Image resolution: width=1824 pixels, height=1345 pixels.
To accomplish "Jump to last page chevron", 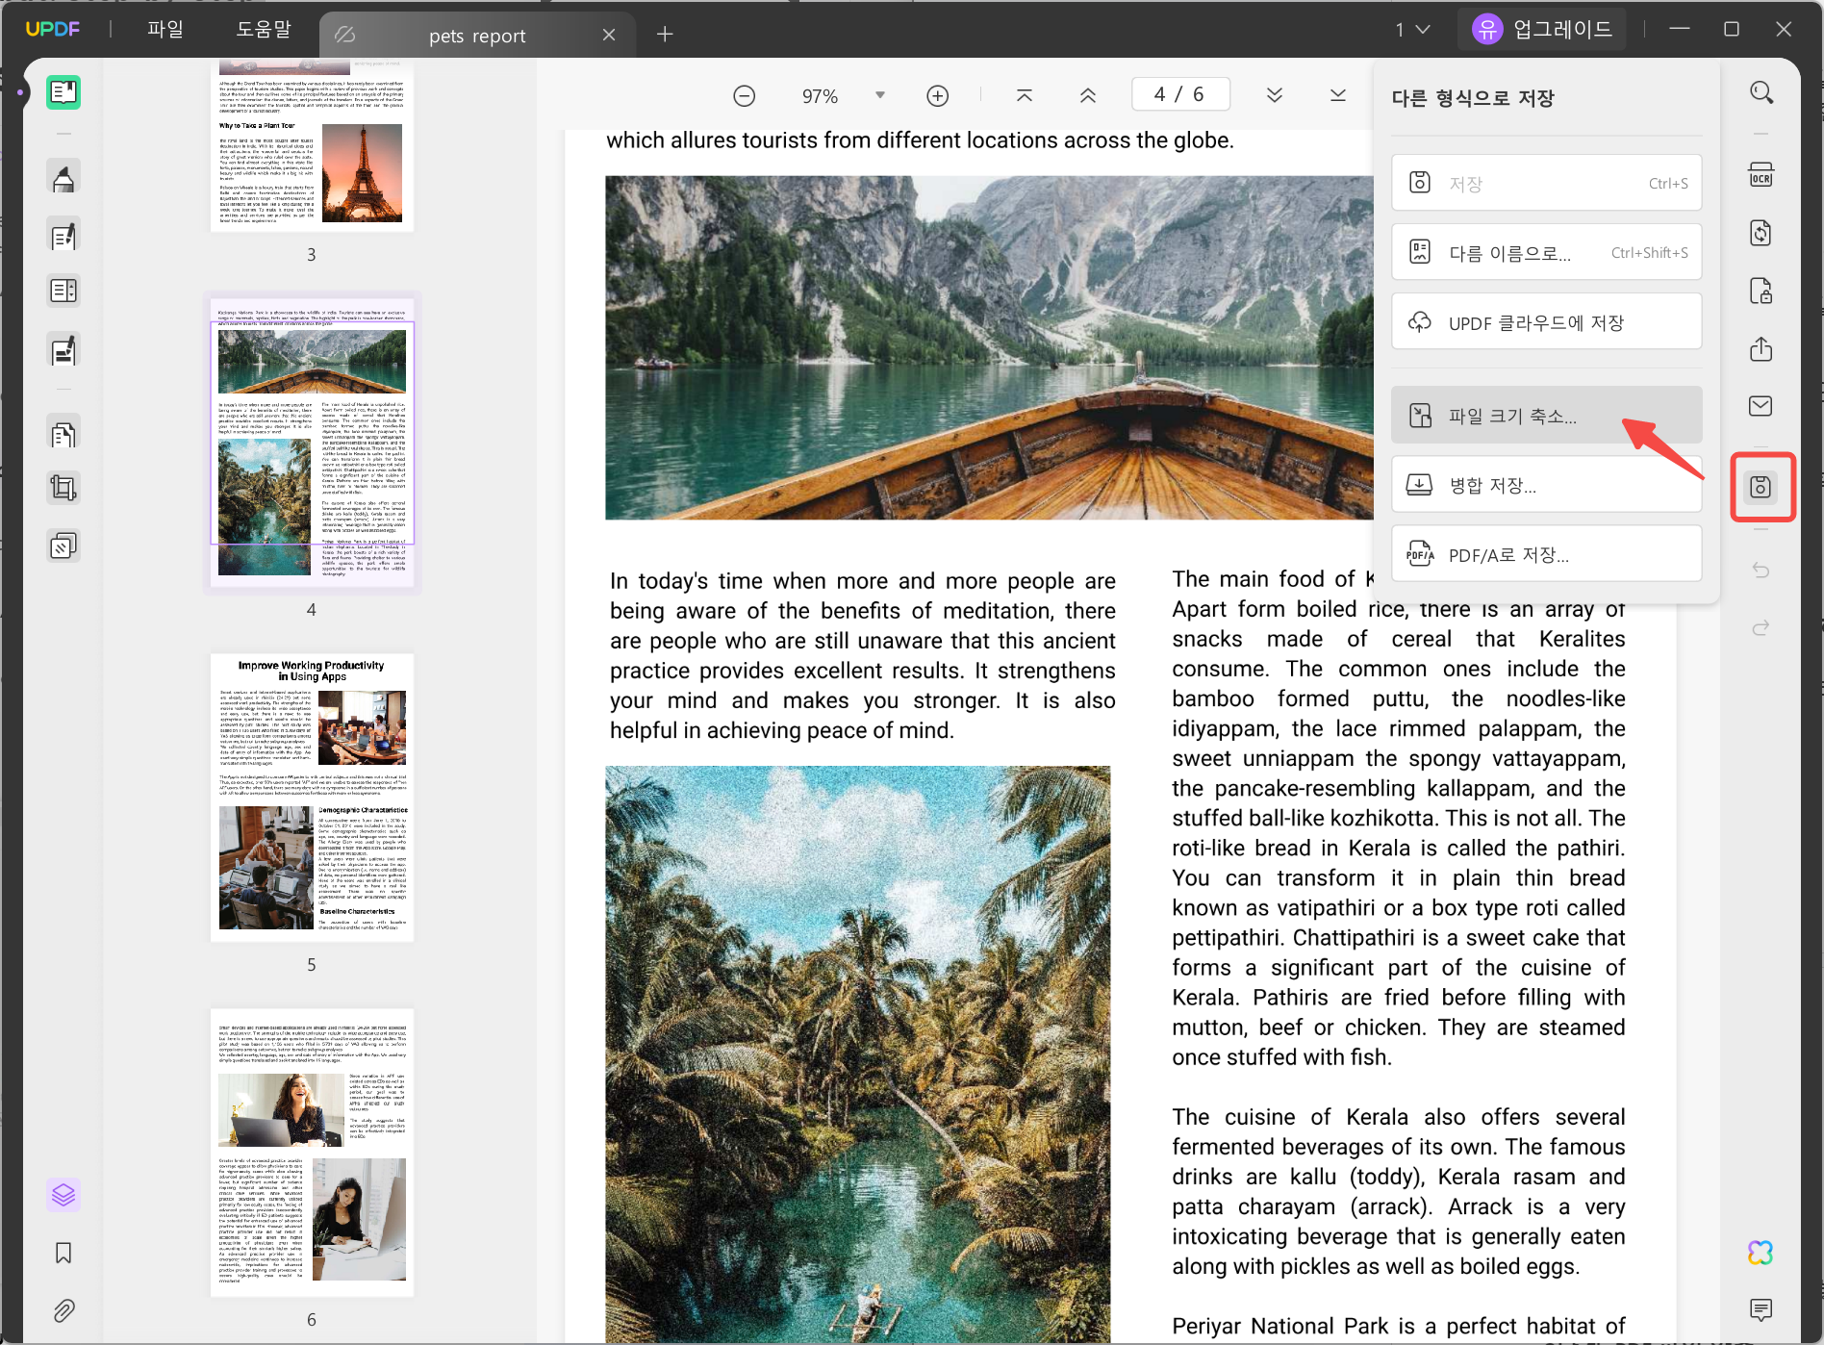I will (1338, 95).
